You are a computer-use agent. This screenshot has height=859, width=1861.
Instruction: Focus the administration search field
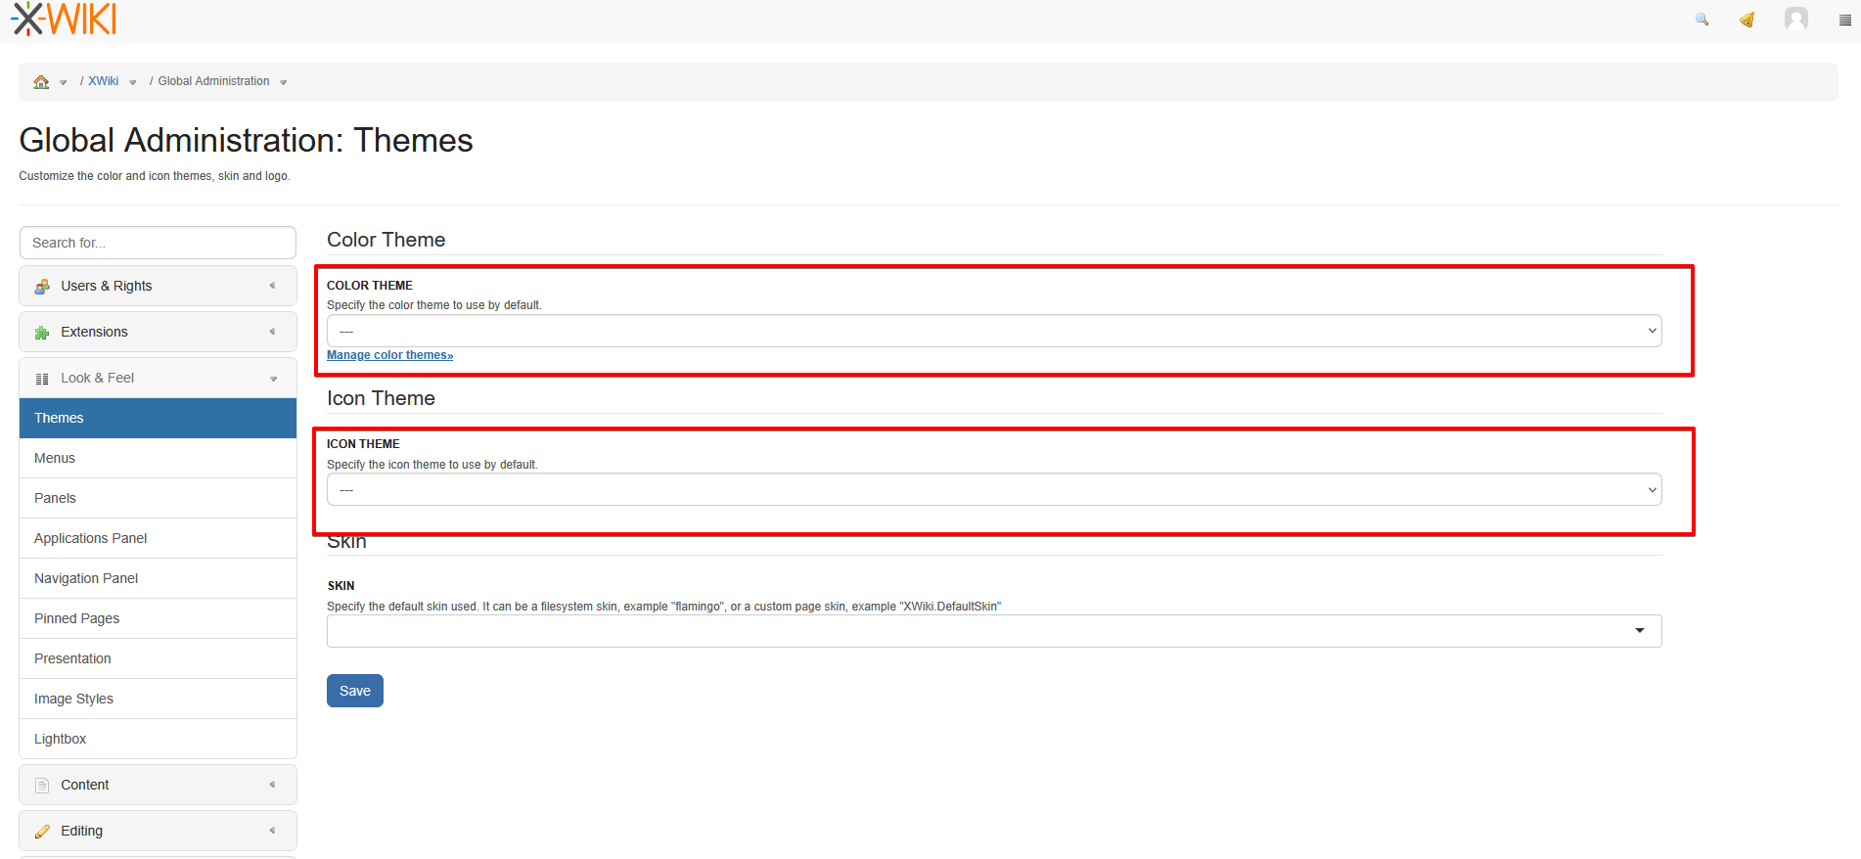(x=158, y=243)
